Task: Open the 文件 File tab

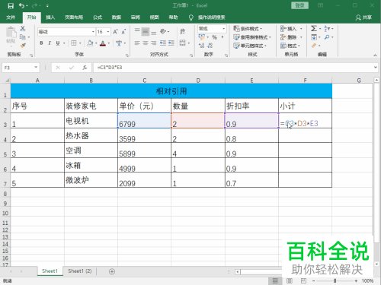Action: [11, 17]
